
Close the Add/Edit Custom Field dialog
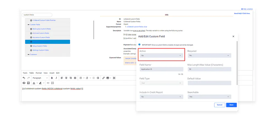tap(233, 36)
